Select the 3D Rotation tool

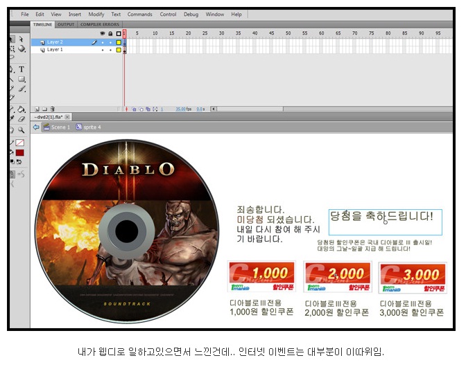pos(21,48)
